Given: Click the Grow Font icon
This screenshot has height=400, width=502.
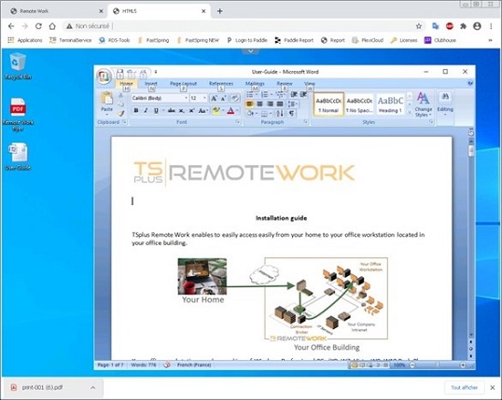Looking at the screenshot, I should (x=214, y=98).
